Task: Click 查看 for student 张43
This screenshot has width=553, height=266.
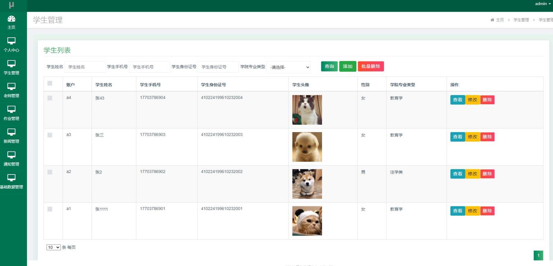Action: 458,100
